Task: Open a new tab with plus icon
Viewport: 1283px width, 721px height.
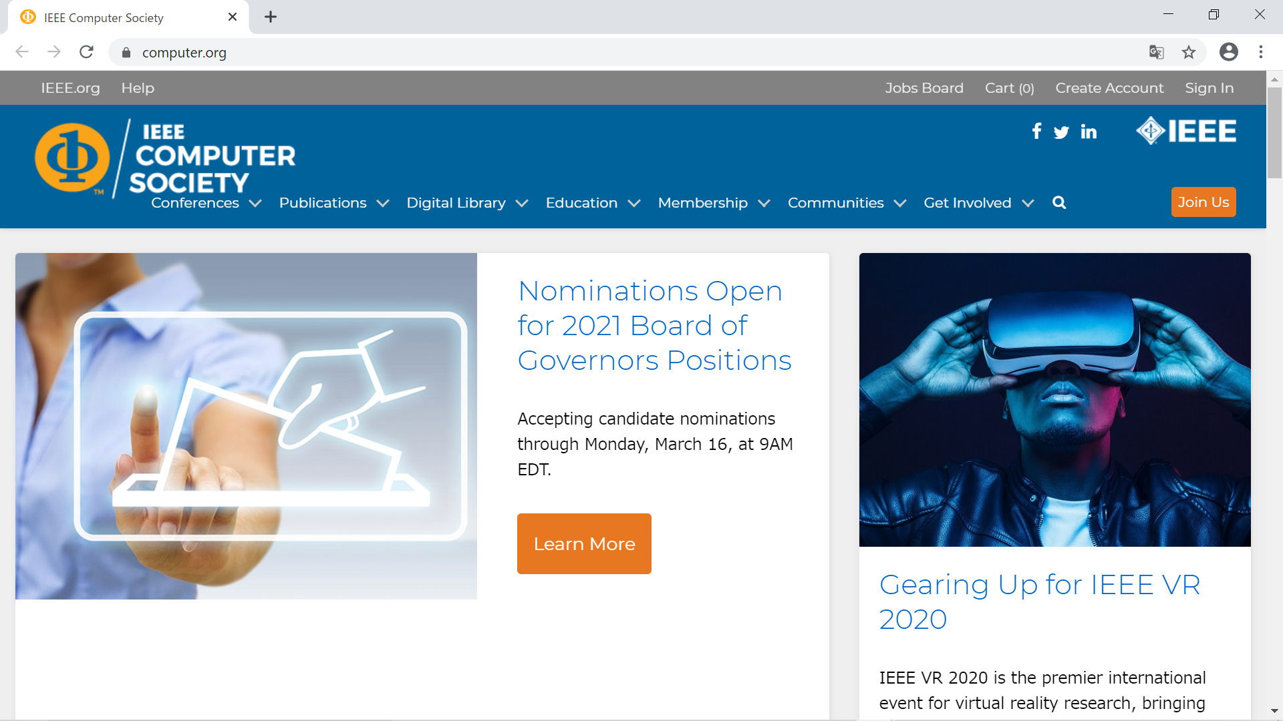Action: (271, 17)
